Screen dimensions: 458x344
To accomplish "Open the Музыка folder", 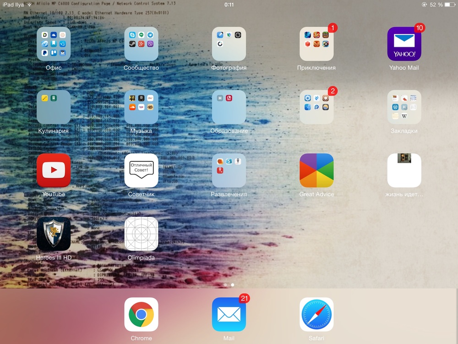I will tap(141, 107).
